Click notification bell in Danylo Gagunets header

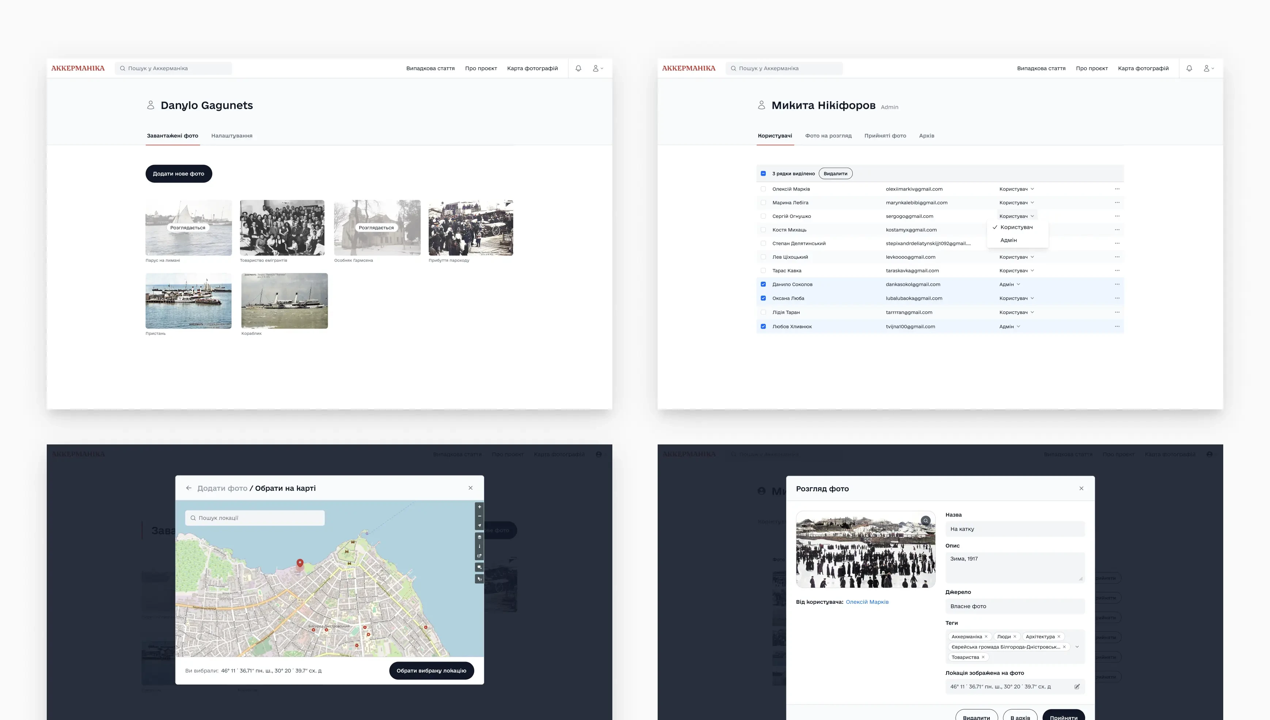(578, 68)
